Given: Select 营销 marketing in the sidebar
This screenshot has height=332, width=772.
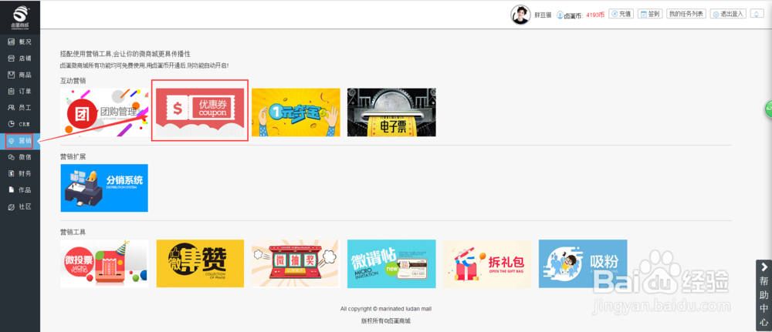Looking at the screenshot, I should click(x=20, y=141).
